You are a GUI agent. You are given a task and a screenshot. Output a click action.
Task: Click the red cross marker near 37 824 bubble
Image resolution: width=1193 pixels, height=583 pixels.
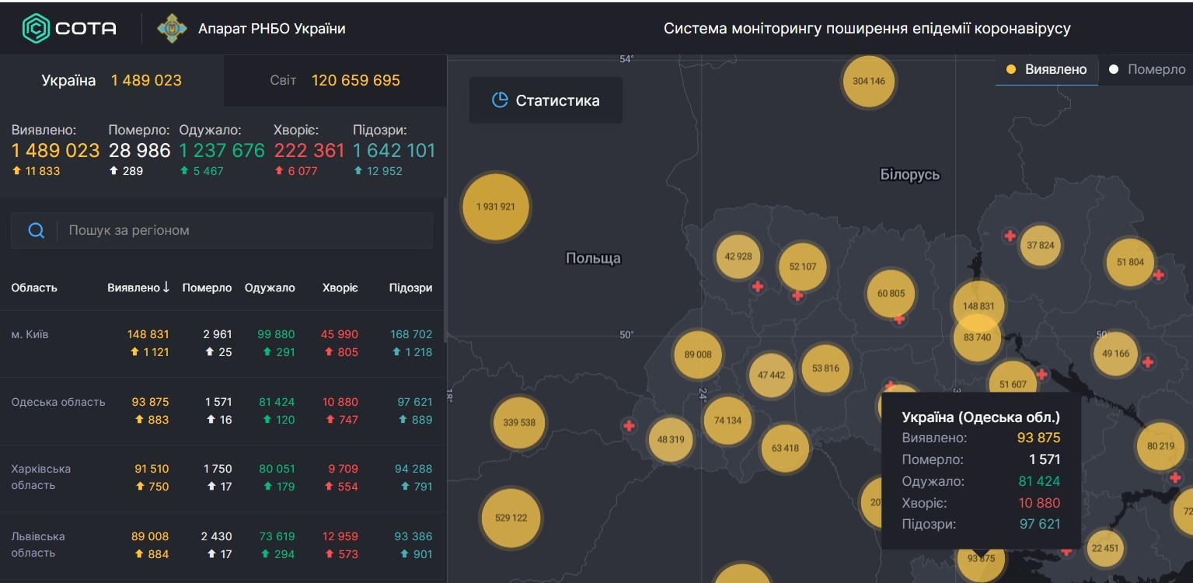1010,236
